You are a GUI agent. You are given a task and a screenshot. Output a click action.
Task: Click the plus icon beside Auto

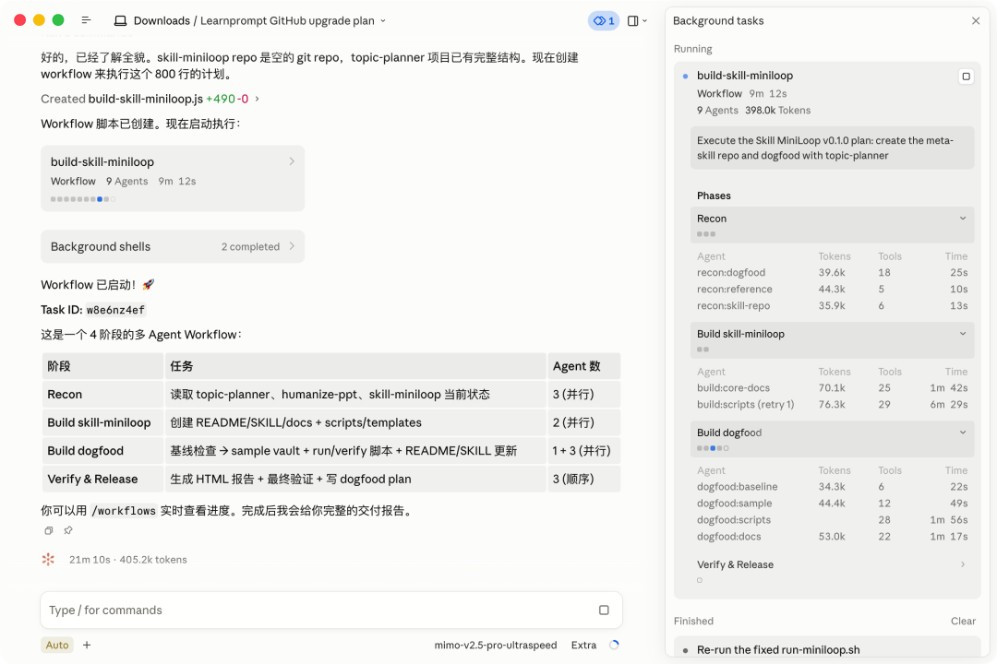[87, 645]
